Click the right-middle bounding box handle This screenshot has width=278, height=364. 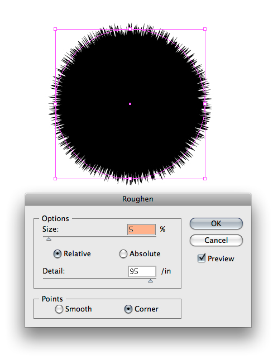click(x=205, y=104)
